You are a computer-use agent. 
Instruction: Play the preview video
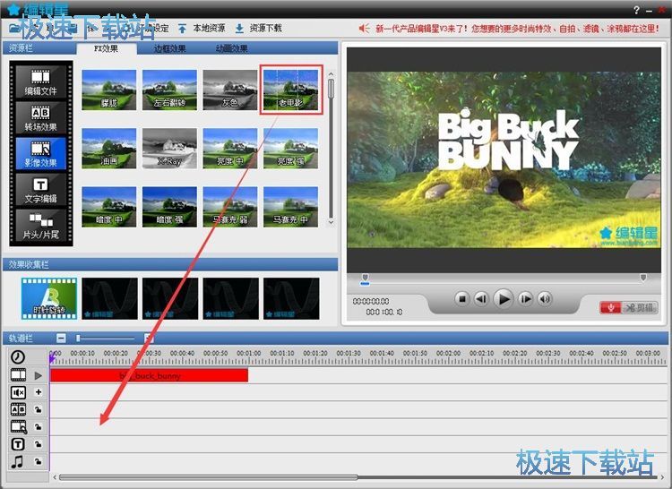click(x=504, y=299)
